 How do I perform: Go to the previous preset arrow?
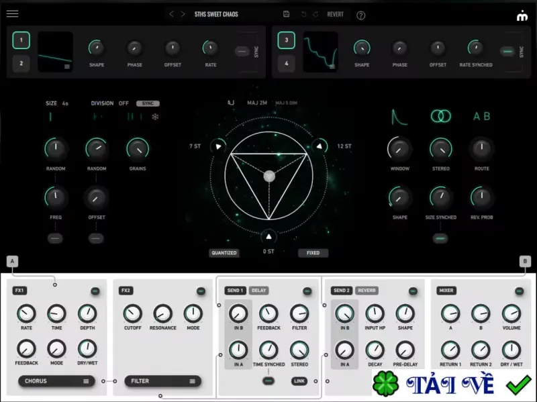(x=172, y=14)
